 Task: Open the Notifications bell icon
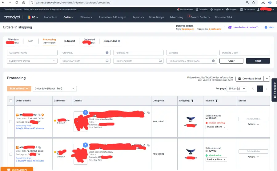point(179,9)
